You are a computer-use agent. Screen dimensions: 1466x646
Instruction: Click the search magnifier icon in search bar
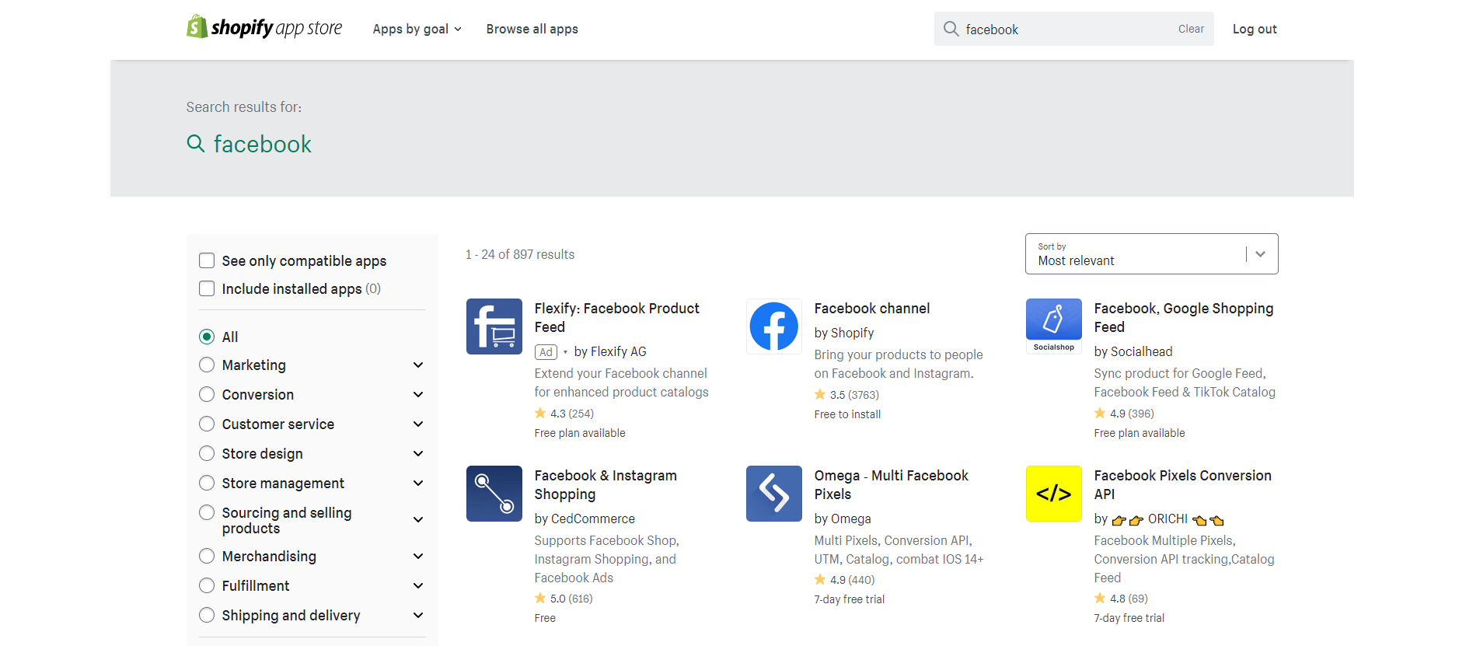(x=951, y=29)
